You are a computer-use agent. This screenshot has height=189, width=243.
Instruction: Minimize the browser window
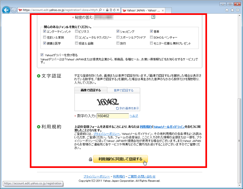point(223,4)
